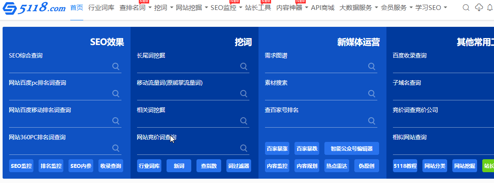Open the search magnifier in top bar
The width and height of the screenshot is (494, 183).
[466, 7]
